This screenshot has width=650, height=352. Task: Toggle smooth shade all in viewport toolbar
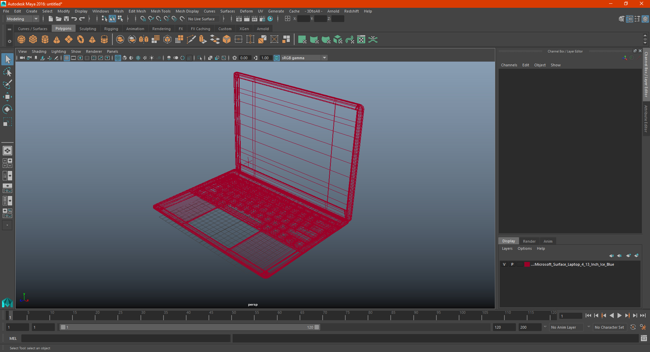[x=125, y=58]
